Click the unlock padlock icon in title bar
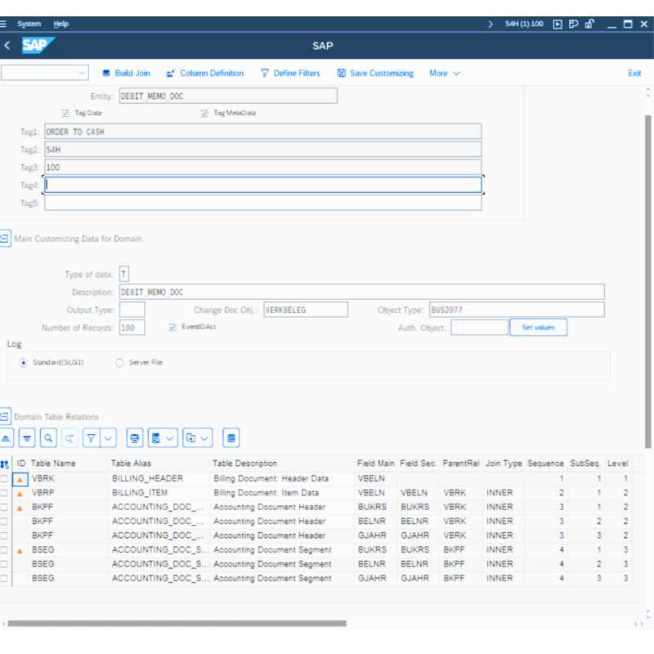 click(x=589, y=24)
